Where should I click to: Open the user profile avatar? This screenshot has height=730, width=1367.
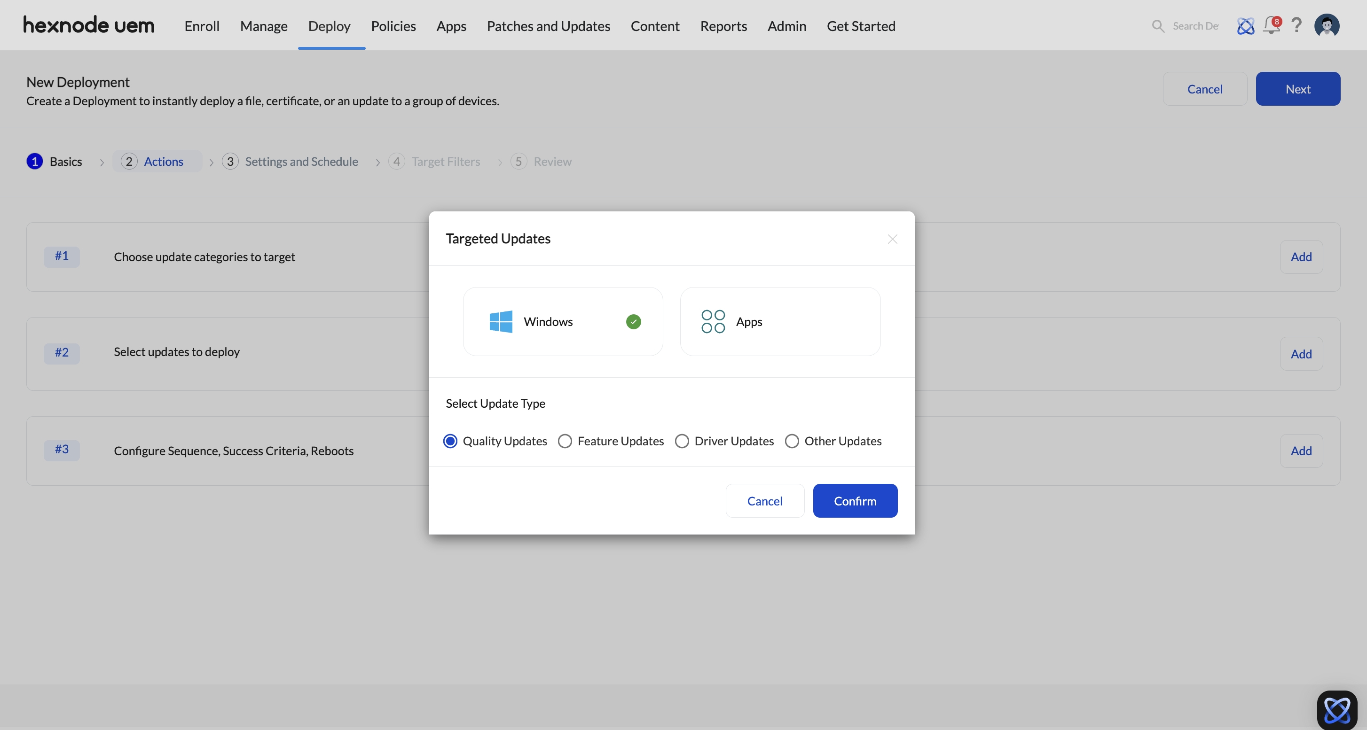pos(1326,25)
